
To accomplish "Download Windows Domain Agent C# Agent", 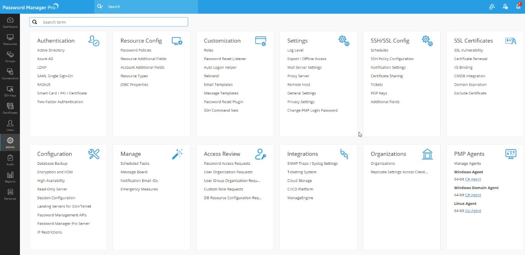I will [473, 195].
